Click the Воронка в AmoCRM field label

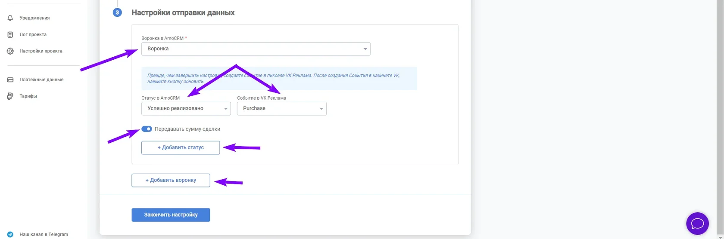pyautogui.click(x=162, y=38)
